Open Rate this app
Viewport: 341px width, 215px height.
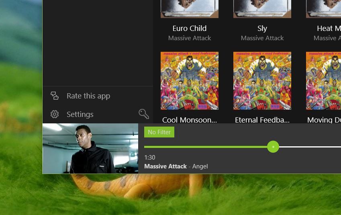click(98, 96)
